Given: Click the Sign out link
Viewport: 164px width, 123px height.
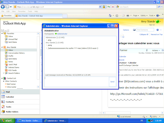Looking at the screenshot, I should click(x=152, y=25).
